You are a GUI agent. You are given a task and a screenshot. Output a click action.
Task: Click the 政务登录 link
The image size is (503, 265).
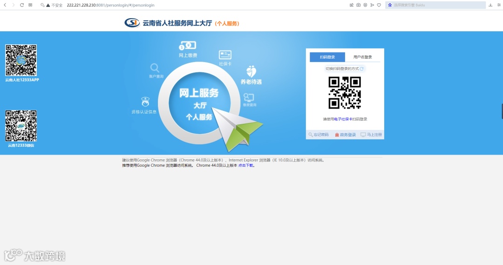coord(346,135)
